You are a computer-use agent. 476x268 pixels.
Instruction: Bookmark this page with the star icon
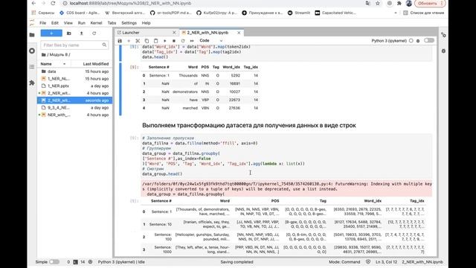tap(378, 3)
